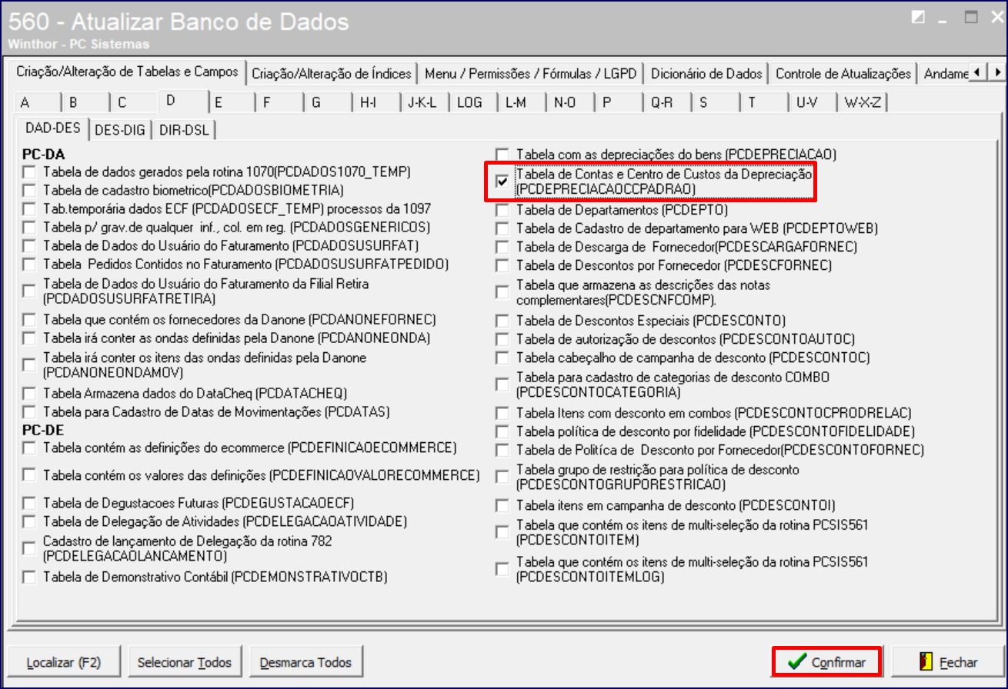
Task: Maximize the 560 Atualizar Banco window
Action: tap(972, 17)
